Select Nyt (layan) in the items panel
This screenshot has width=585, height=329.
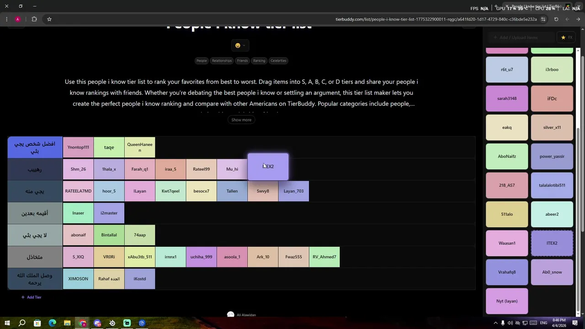click(507, 301)
